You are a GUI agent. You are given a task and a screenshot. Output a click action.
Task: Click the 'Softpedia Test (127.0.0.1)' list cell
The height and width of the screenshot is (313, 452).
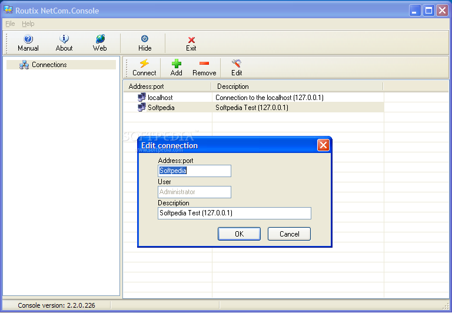tap(252, 108)
